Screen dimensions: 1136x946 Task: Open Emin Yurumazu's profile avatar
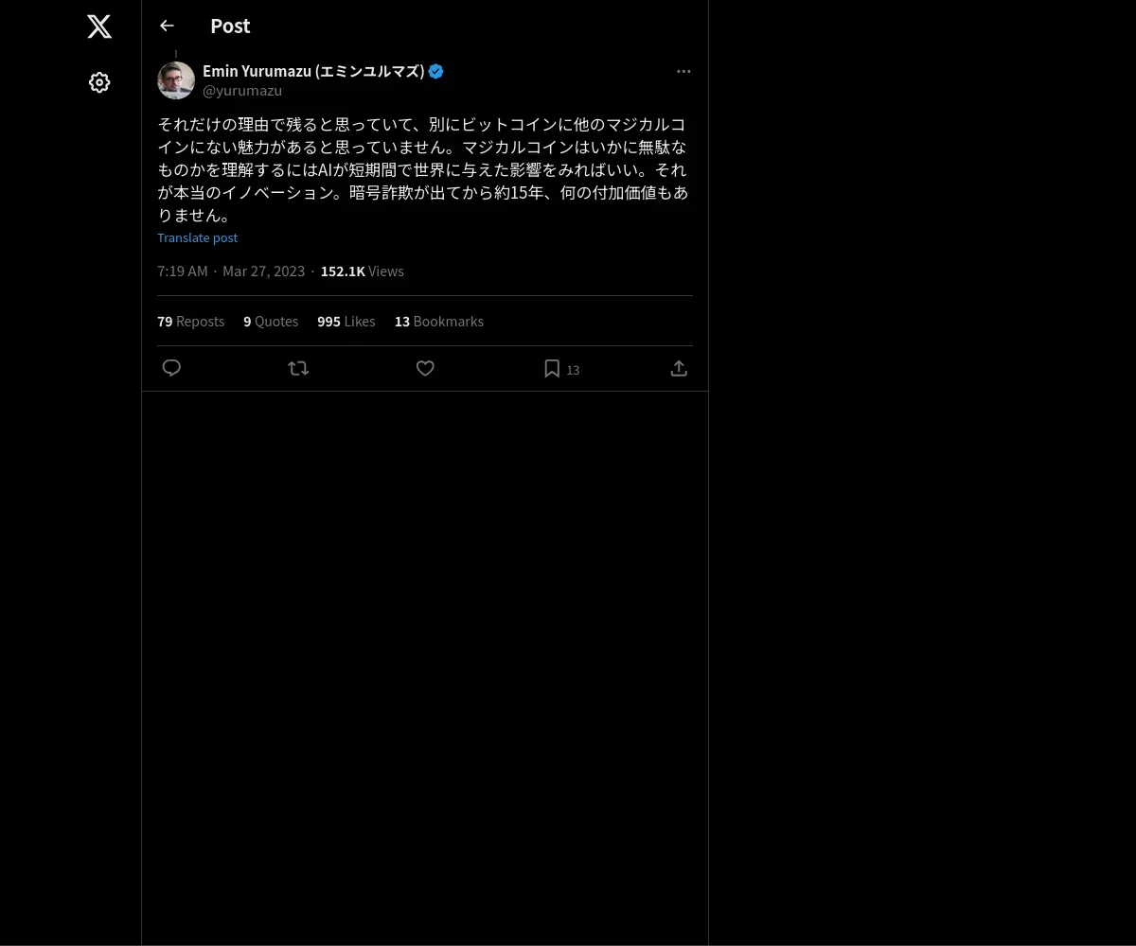point(176,80)
